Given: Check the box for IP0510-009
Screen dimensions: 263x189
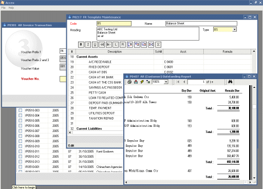Looking at the screenshot, I should [x=20, y=141].
